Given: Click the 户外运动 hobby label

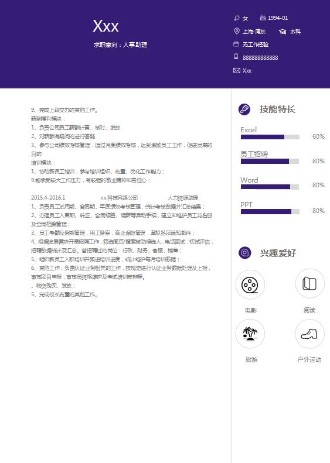Looking at the screenshot, I should point(309,359).
